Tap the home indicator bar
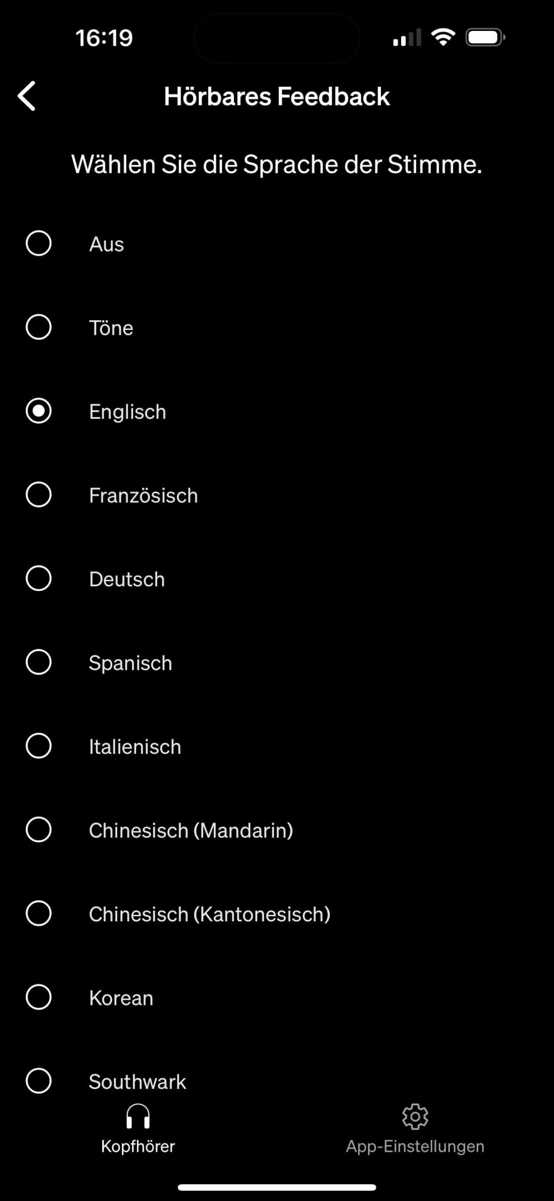The width and height of the screenshot is (554, 1201). coord(277,1187)
